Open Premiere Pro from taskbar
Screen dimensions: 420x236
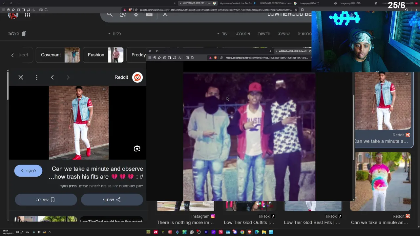pyautogui.click(x=206, y=232)
